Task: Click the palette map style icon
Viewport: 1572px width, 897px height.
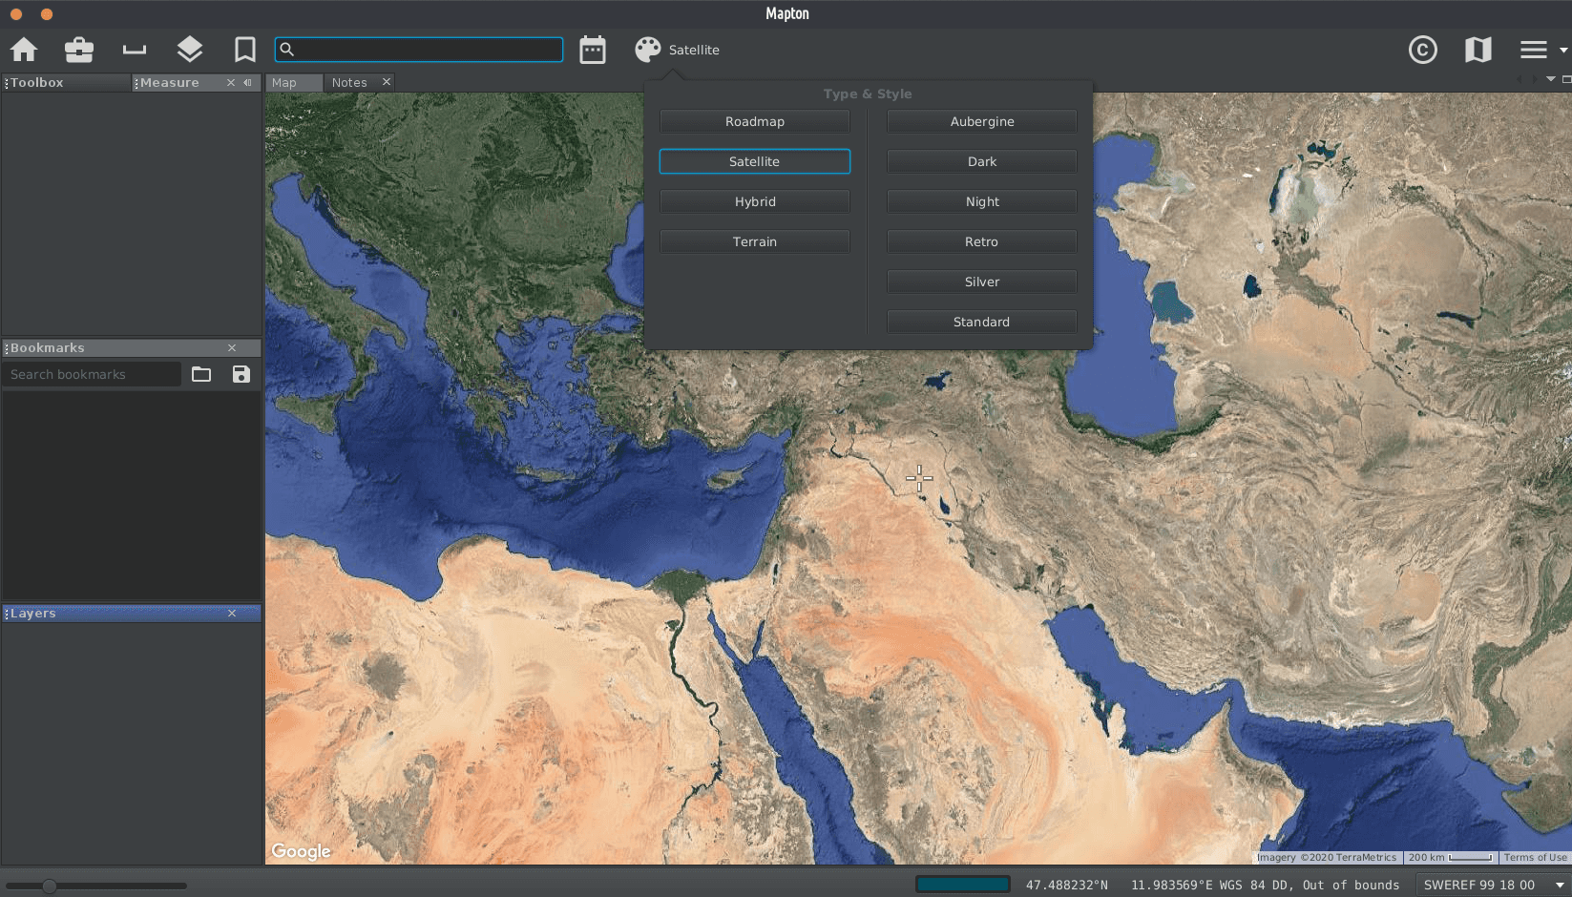Action: [x=648, y=50]
